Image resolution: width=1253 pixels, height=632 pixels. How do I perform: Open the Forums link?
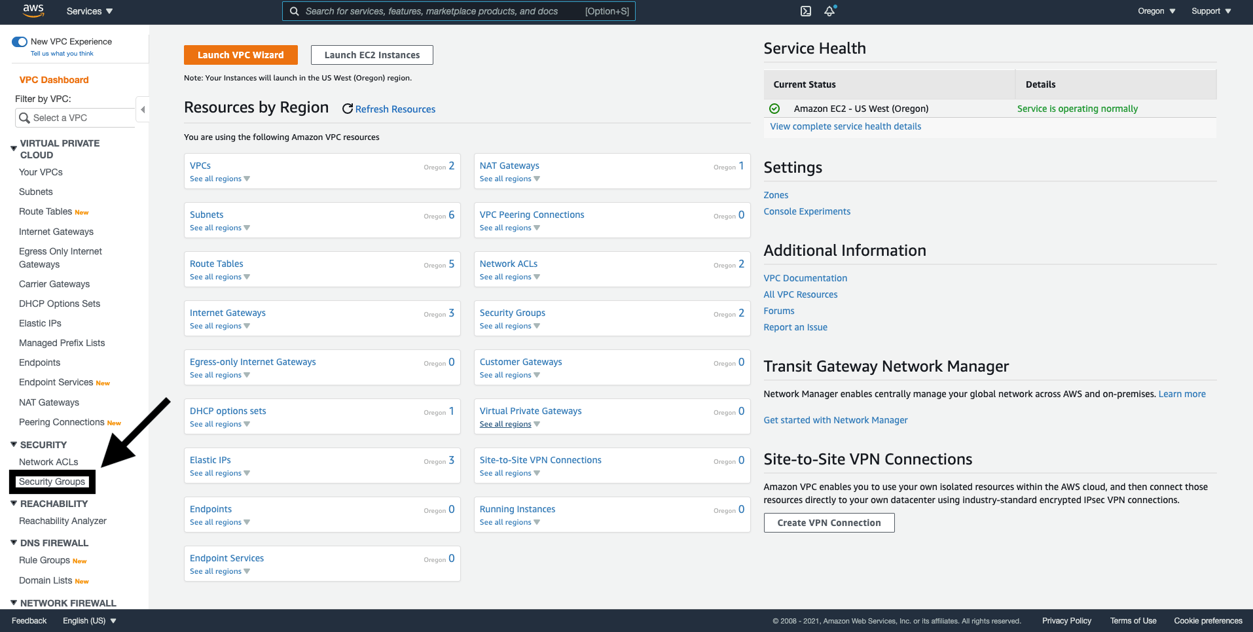[779, 311]
